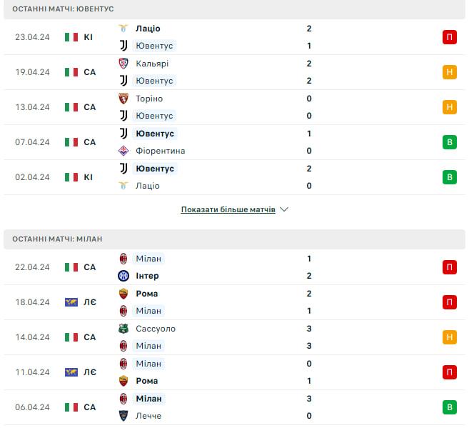This screenshot has height=428, width=469.
Task: Open the Milan vs Inter match row
Action: 236,267
